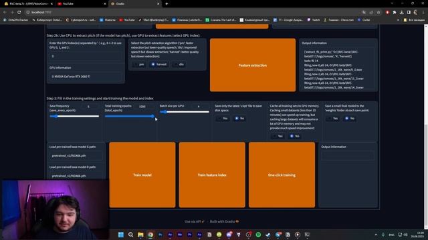Open the all bookmarks folder
This screenshot has width=428, height=240.
[415, 20]
